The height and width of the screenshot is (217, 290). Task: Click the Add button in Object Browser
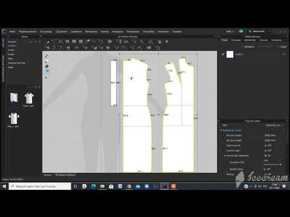coord(249,47)
